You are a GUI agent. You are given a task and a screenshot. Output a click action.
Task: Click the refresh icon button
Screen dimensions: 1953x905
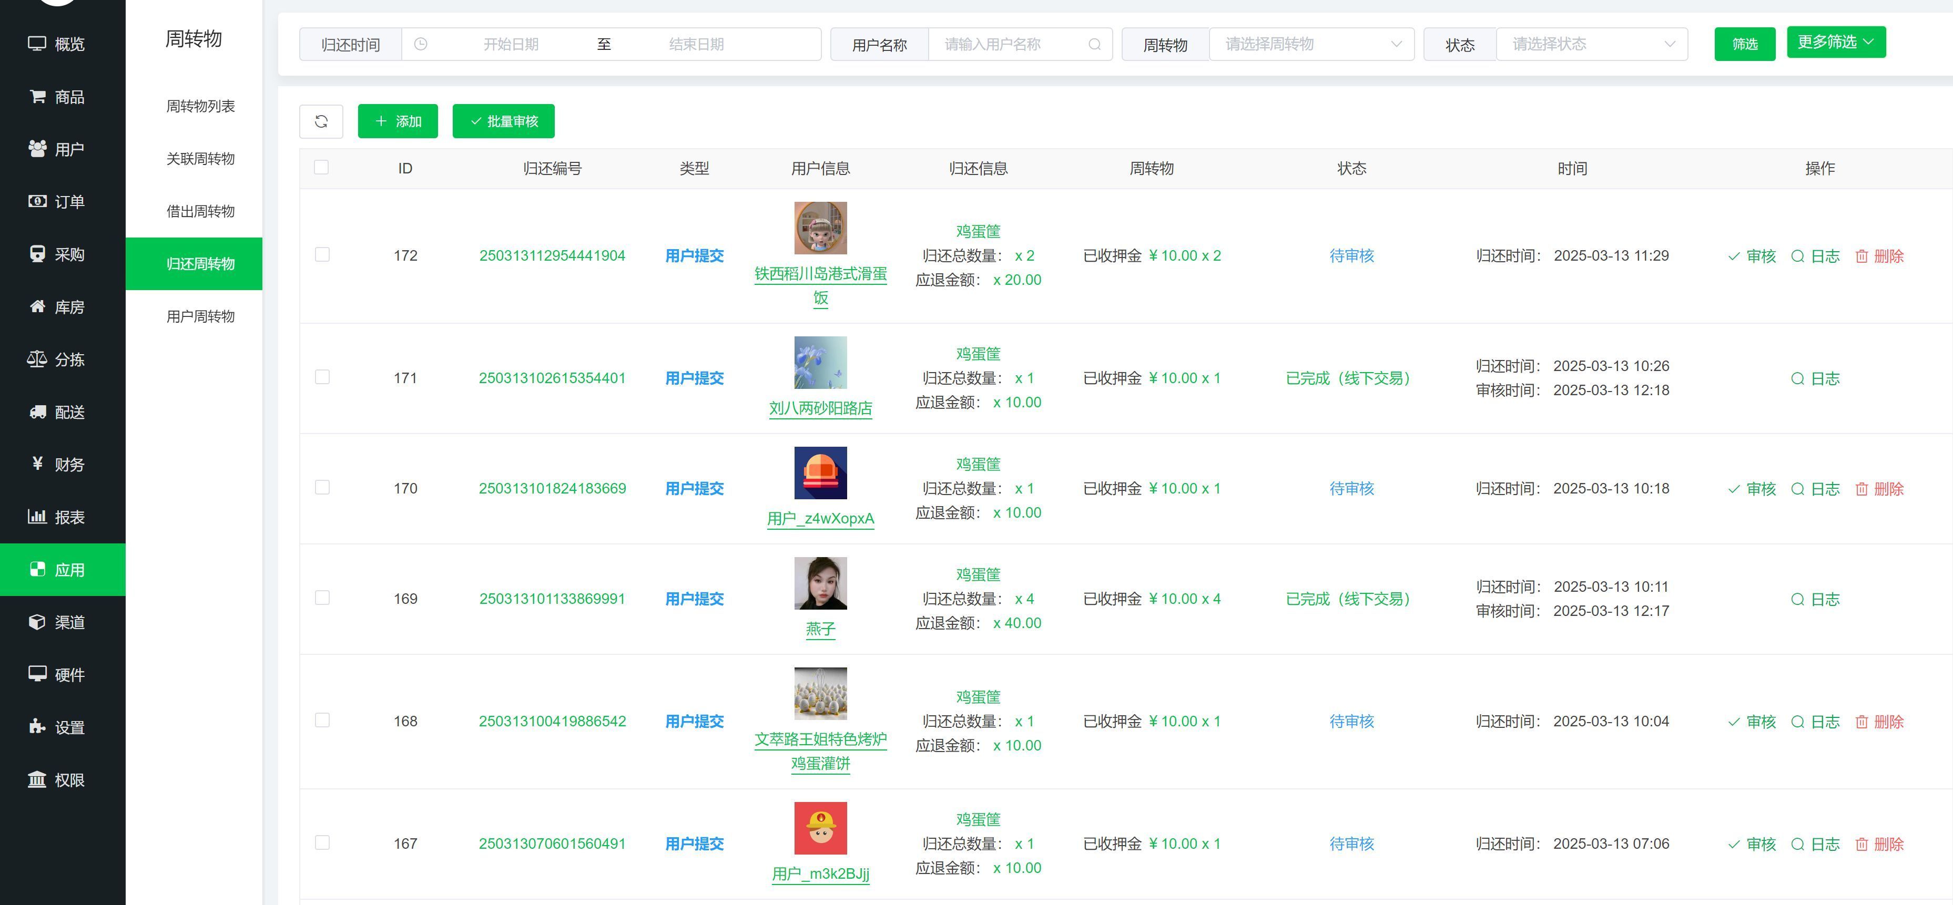pyautogui.click(x=321, y=121)
